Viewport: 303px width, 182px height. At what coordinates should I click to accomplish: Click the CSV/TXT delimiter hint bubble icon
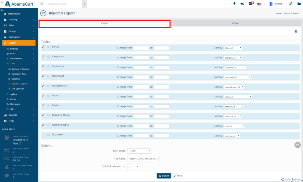[125, 167]
